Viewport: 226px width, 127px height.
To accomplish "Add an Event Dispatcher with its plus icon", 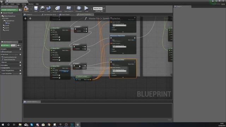I will pos(20,71).
